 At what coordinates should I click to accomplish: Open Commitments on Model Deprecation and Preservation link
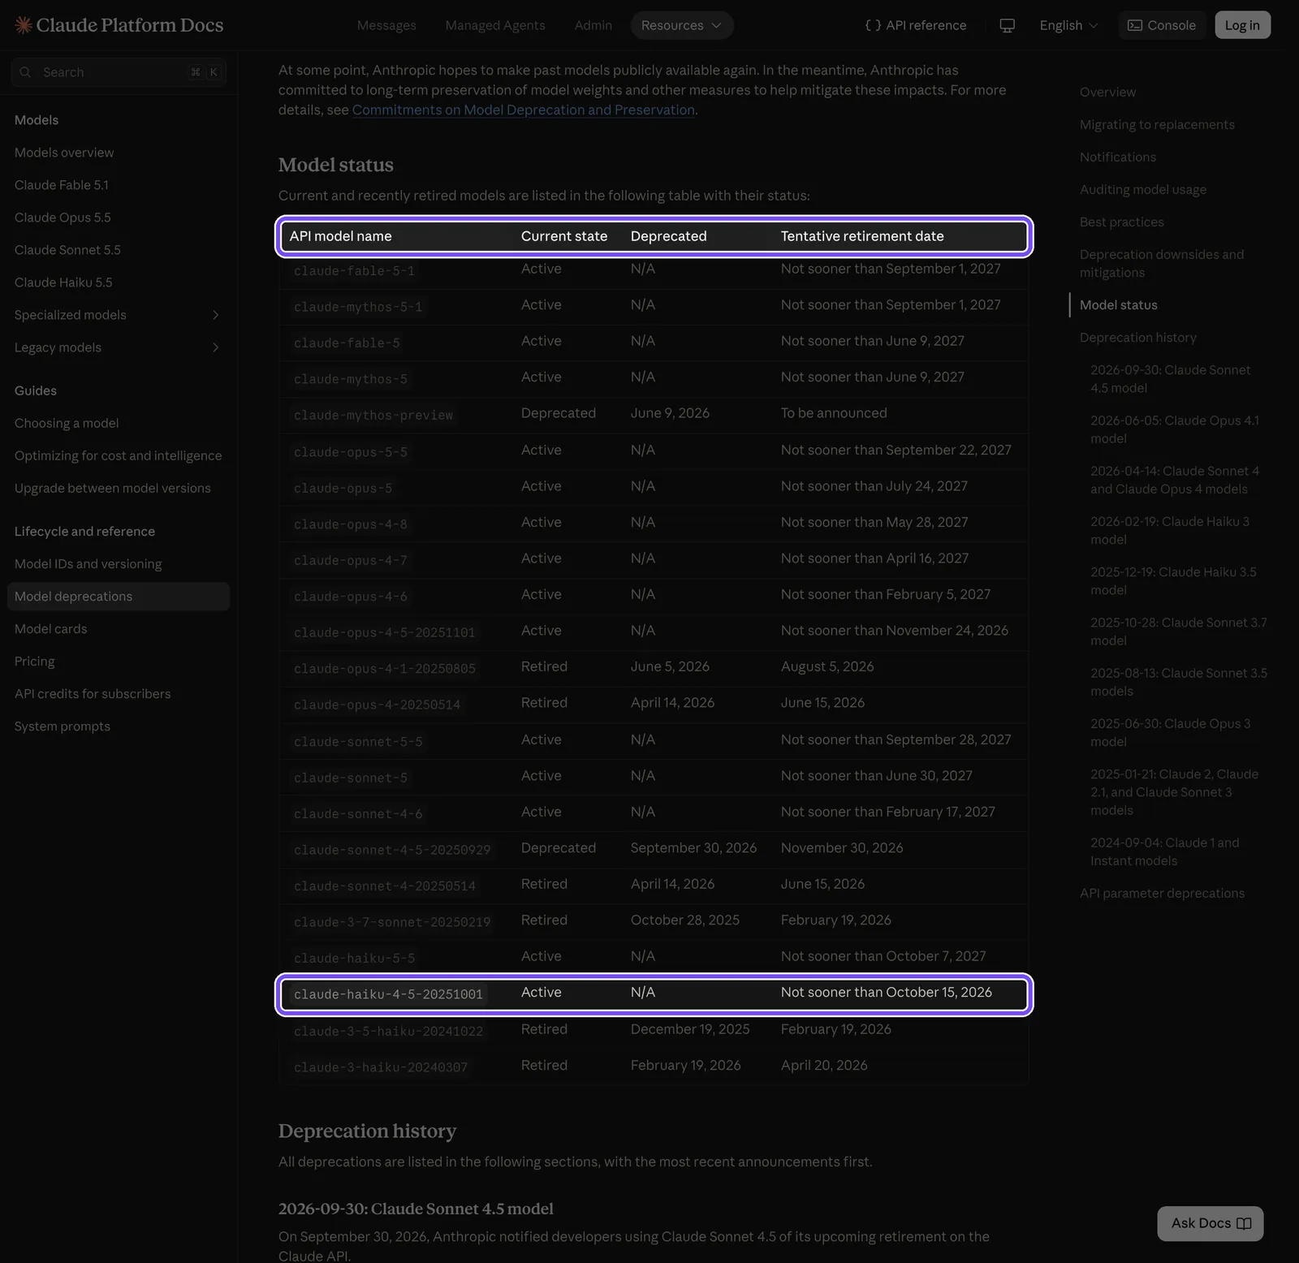[524, 110]
